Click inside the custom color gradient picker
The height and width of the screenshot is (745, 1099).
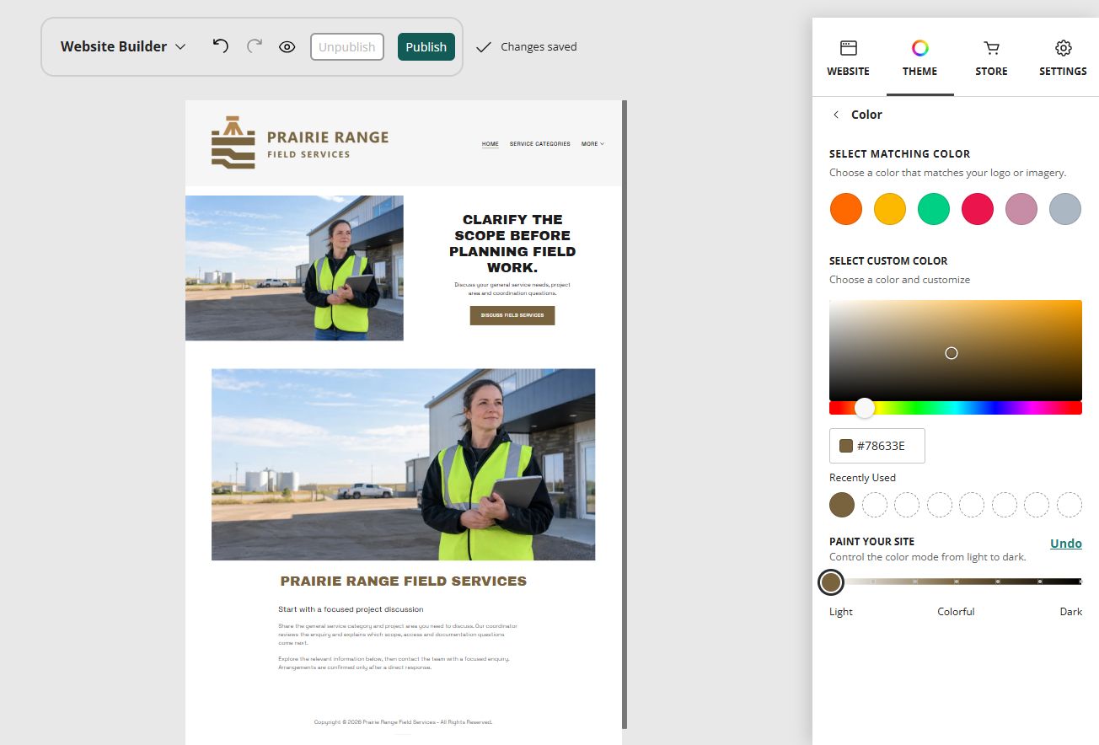click(x=956, y=350)
